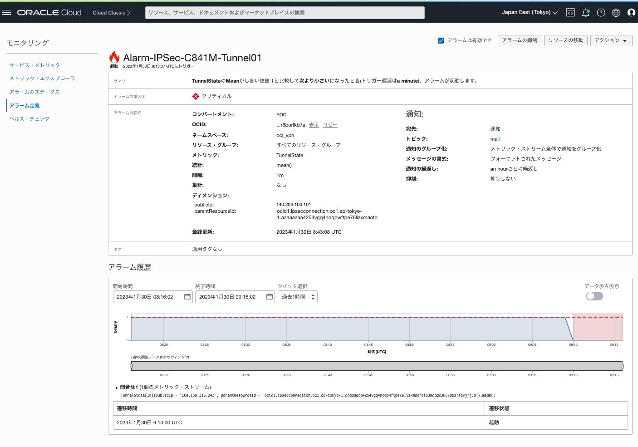Click the mean() statistic value
Screen dimensions: 638x447
(x=284, y=165)
